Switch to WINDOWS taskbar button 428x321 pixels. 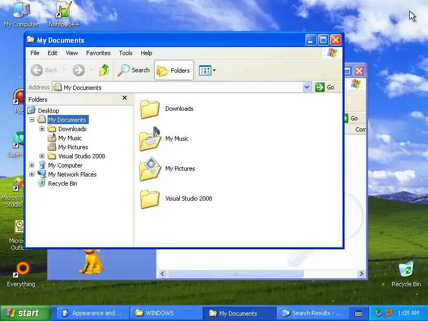point(166,313)
